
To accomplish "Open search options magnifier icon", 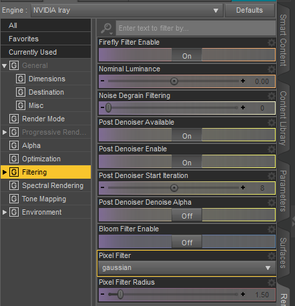I will [x=107, y=29].
